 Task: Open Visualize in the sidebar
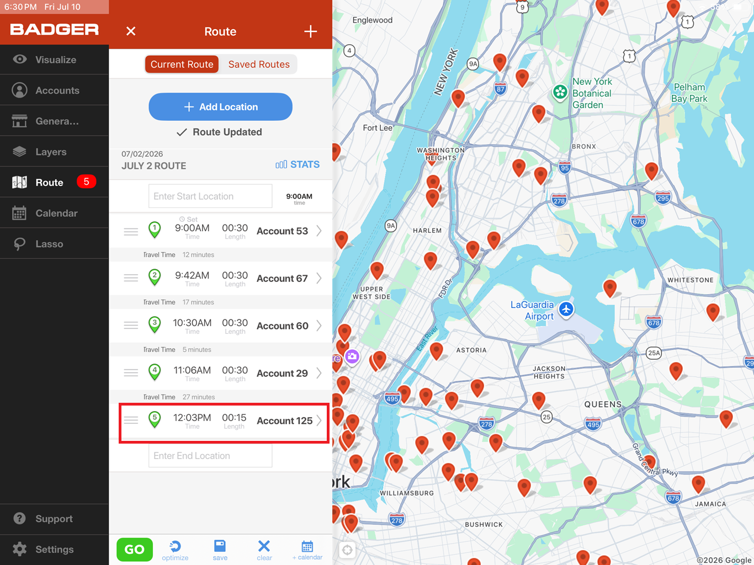tap(54, 60)
